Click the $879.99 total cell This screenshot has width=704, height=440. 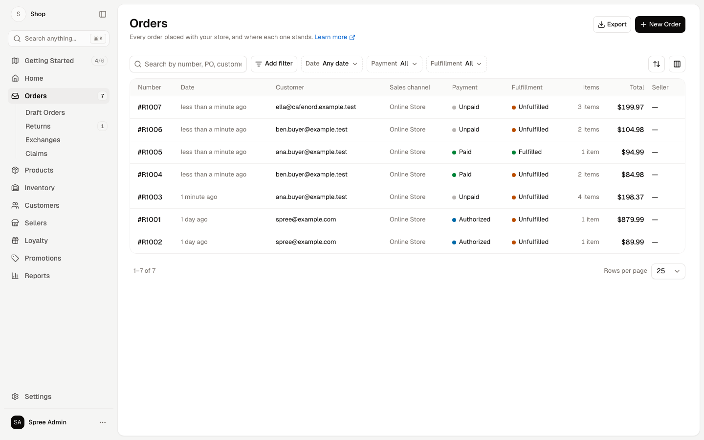click(x=631, y=220)
